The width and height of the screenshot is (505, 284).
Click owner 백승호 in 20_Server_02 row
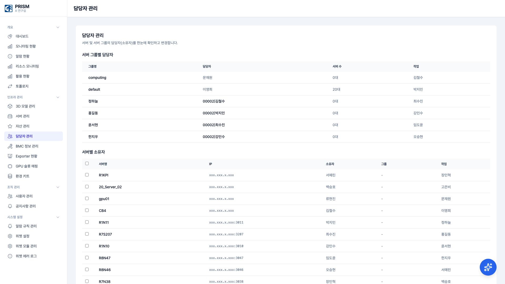click(x=331, y=187)
